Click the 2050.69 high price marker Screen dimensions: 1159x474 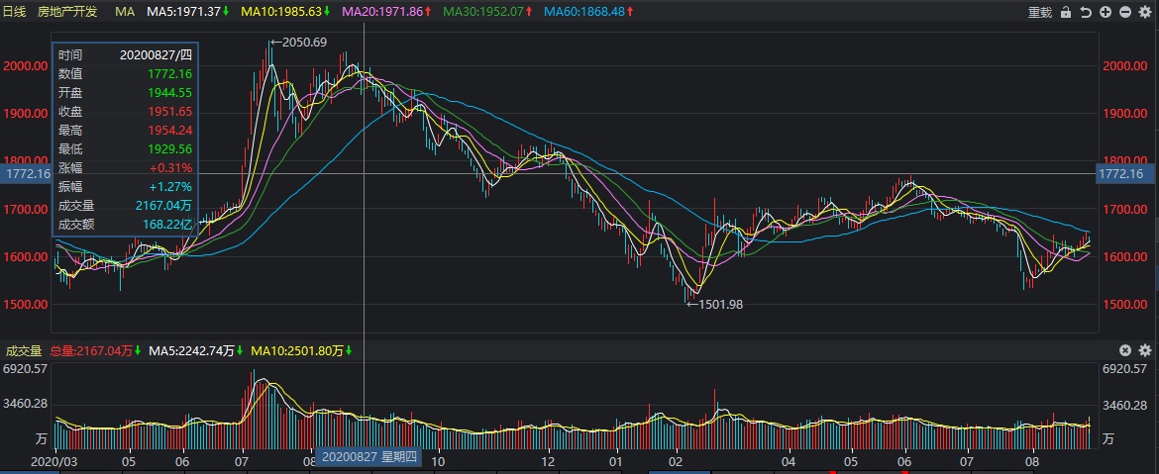pyautogui.click(x=304, y=43)
